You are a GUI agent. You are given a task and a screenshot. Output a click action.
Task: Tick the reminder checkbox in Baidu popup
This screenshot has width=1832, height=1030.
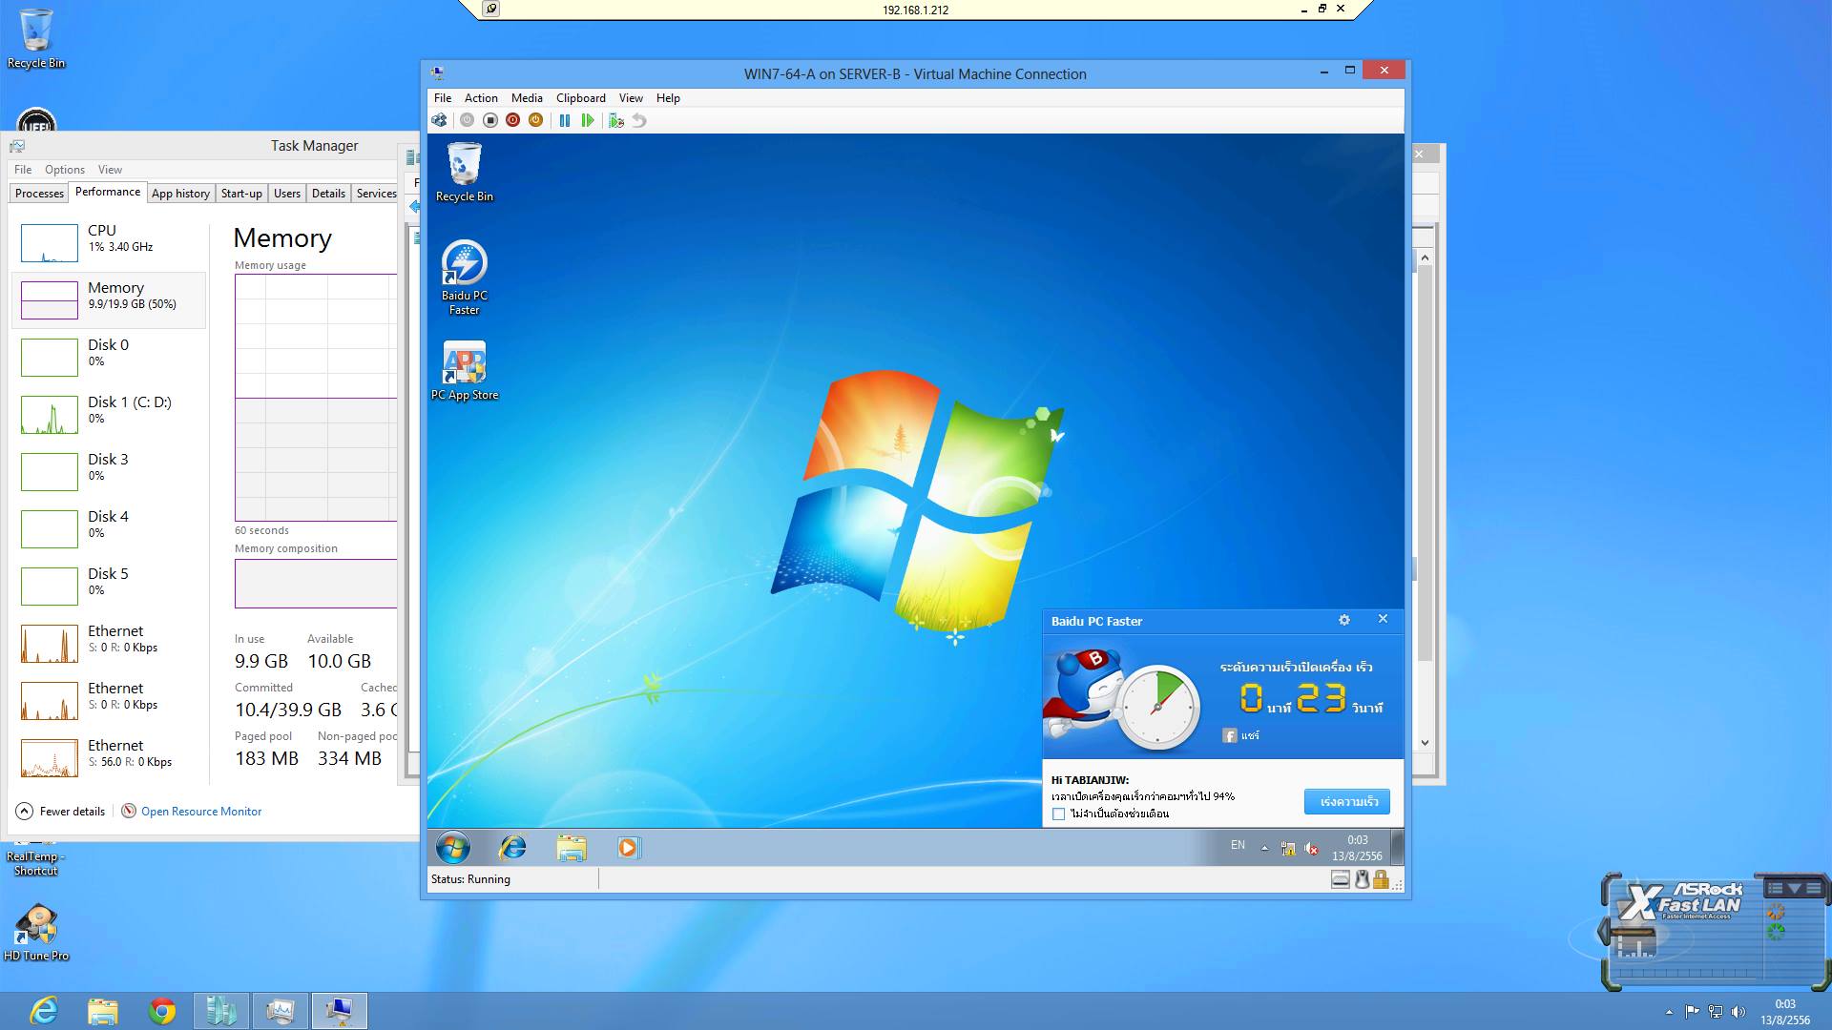tap(1058, 814)
